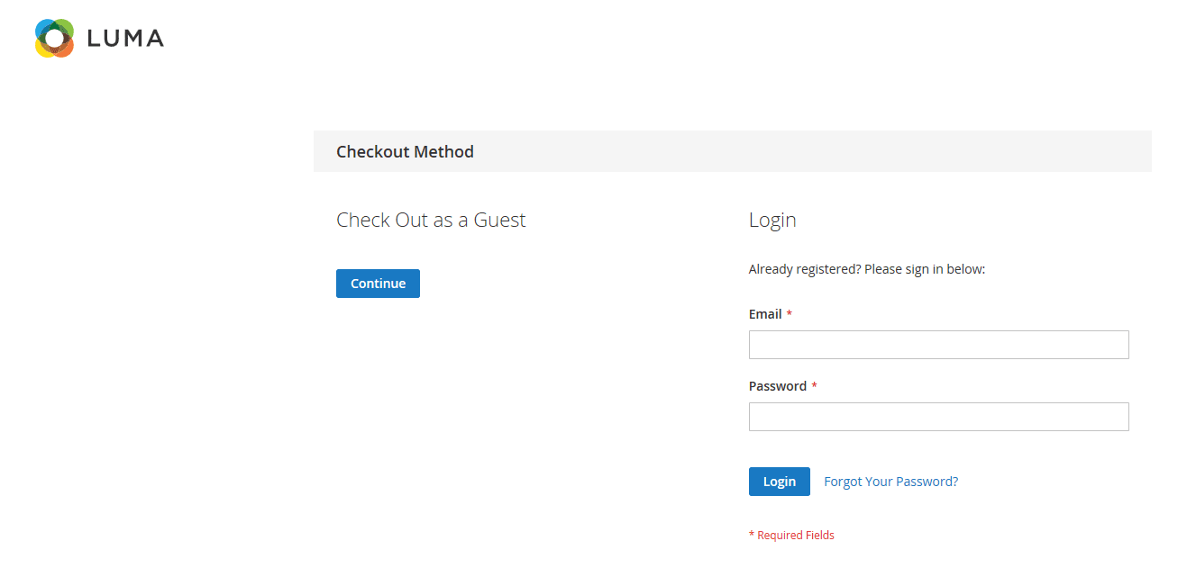Click the Check Out as a Guest heading

[x=431, y=221]
